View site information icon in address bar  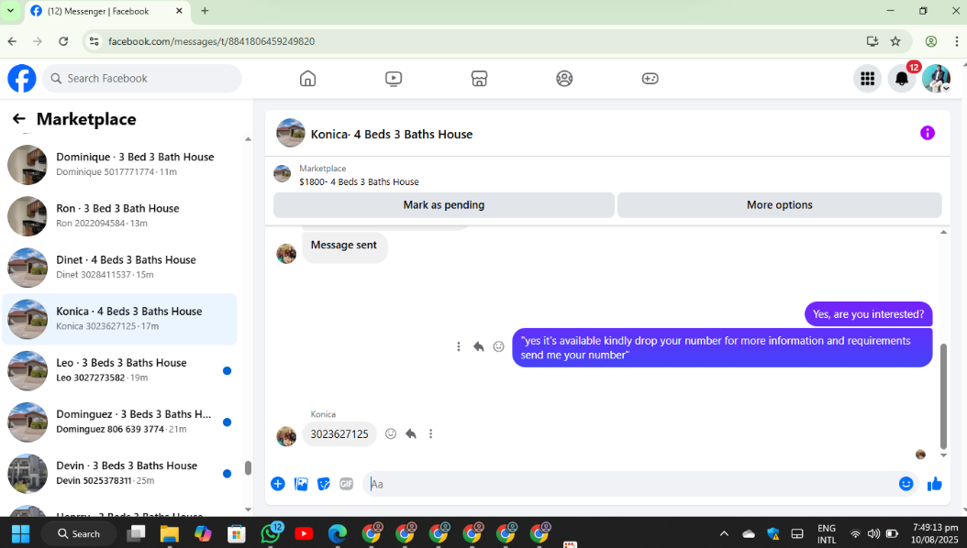point(94,41)
